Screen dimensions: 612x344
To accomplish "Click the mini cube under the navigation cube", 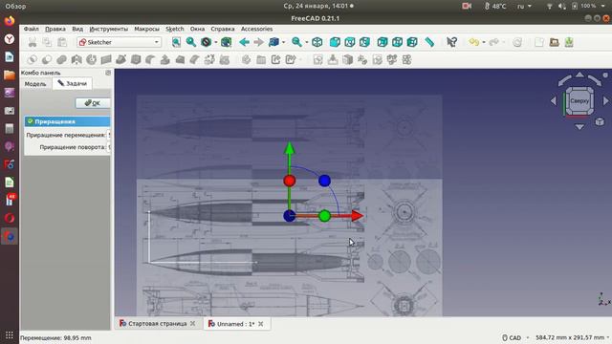I will tap(600, 122).
